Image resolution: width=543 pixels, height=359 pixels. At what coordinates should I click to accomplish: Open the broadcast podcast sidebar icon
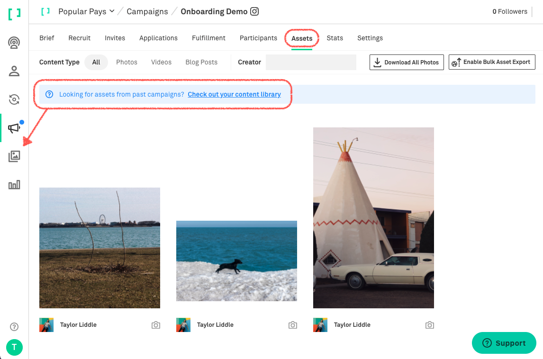pos(14,43)
